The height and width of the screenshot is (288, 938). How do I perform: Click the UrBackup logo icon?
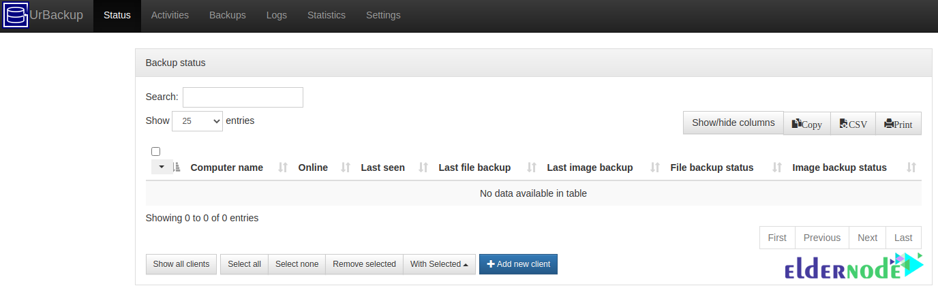tap(16, 15)
